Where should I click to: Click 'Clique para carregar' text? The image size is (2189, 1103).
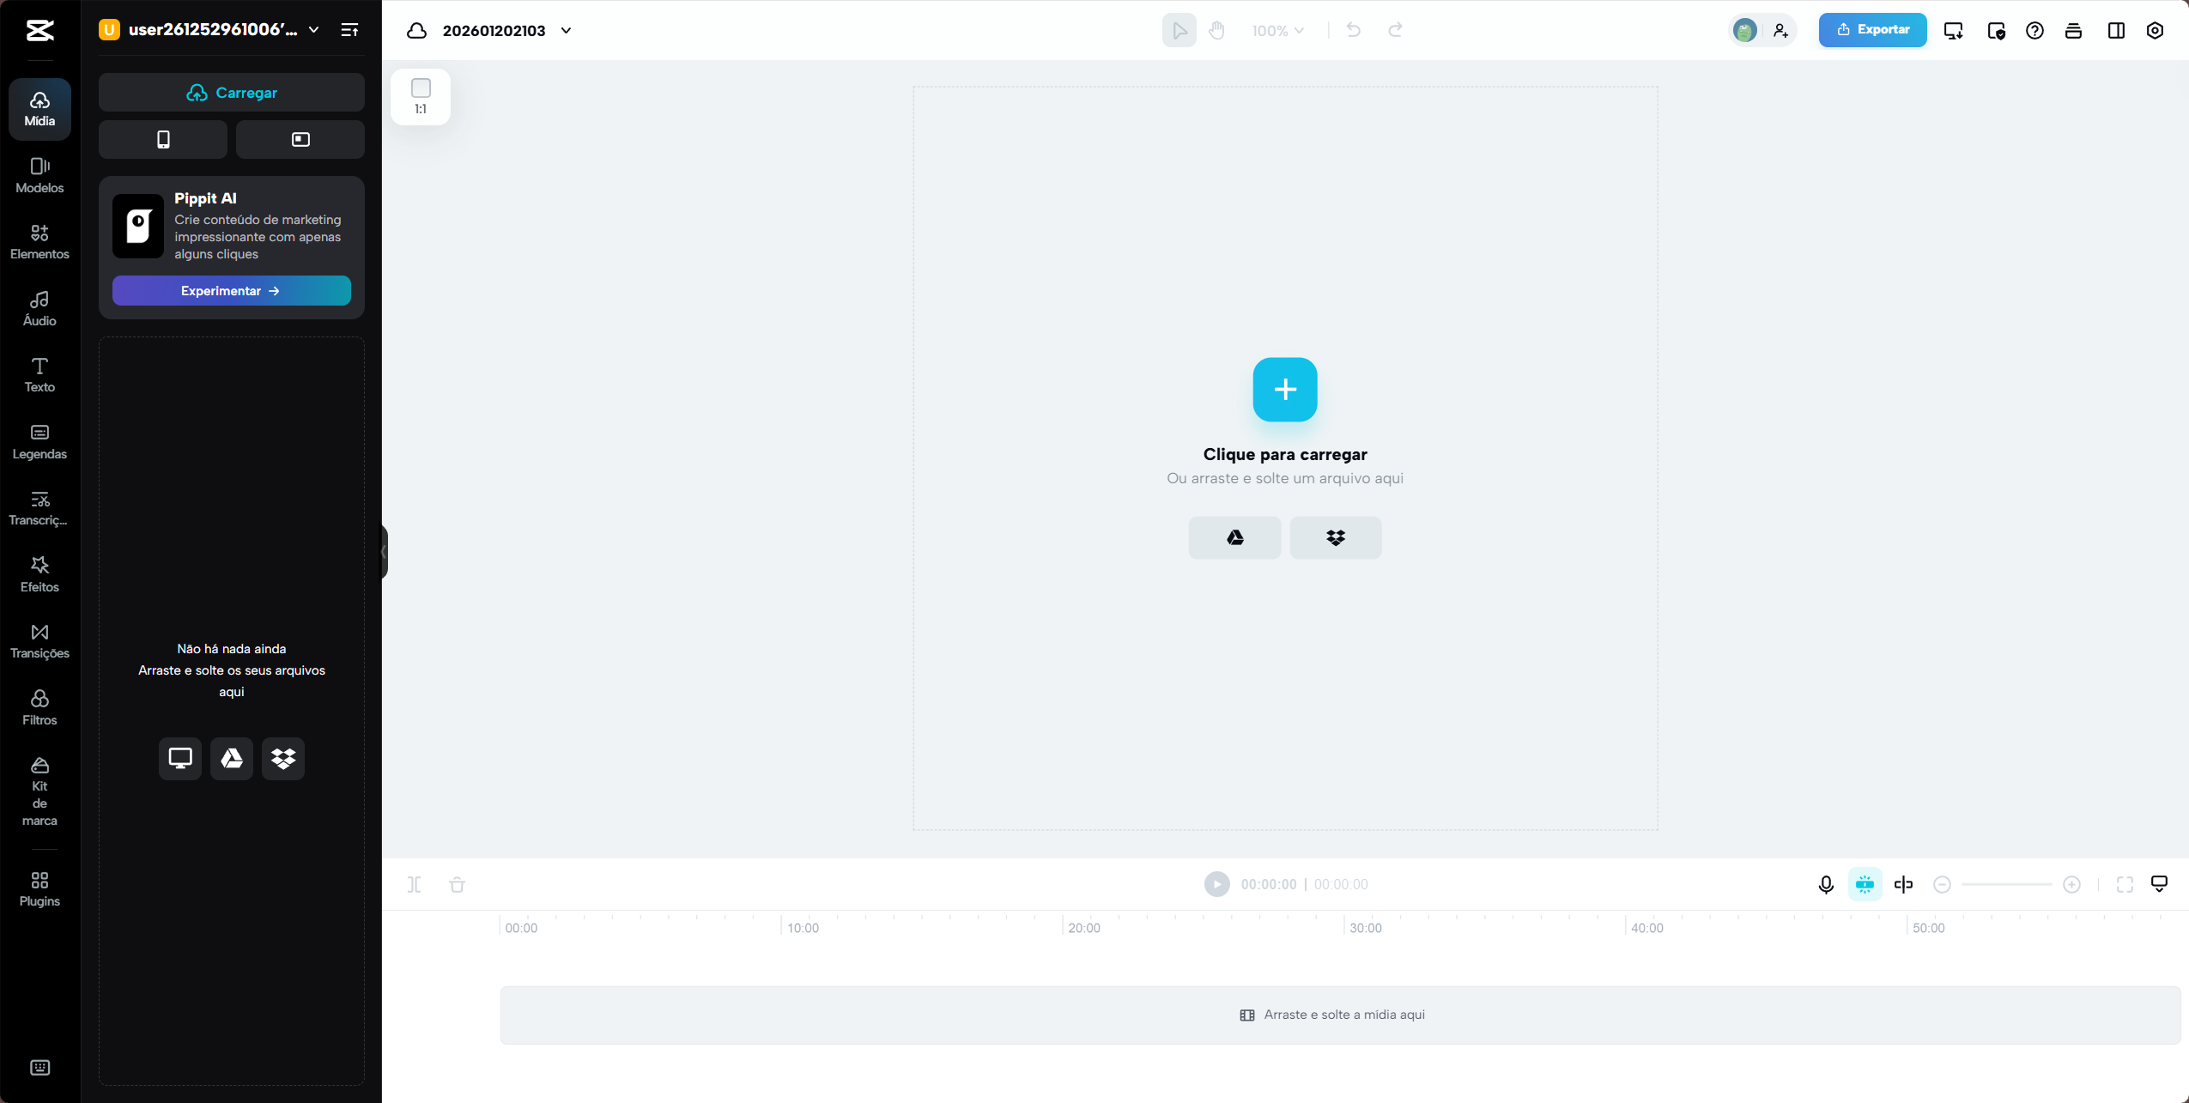(x=1285, y=454)
